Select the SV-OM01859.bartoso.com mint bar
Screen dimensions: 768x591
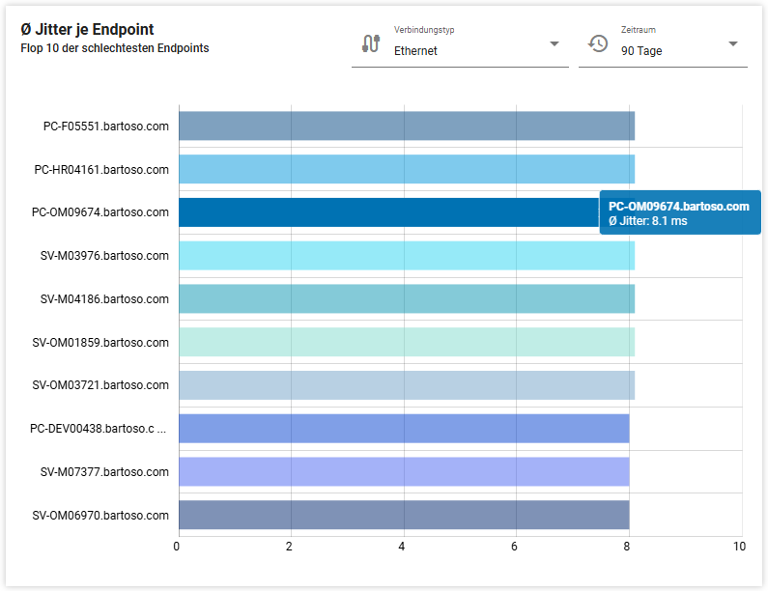(406, 342)
